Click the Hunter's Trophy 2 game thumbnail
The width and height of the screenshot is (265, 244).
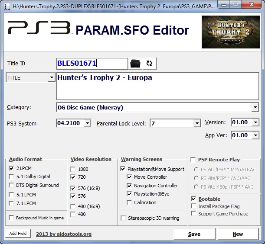[x=231, y=32]
